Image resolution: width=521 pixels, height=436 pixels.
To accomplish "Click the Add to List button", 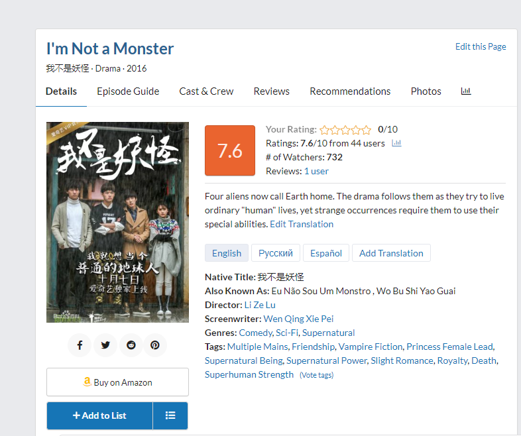I will [99, 415].
